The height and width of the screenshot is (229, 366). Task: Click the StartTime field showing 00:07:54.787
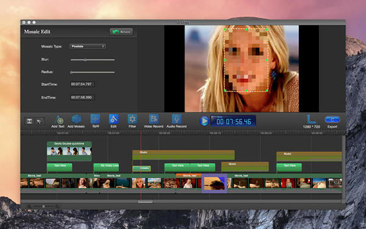click(82, 84)
